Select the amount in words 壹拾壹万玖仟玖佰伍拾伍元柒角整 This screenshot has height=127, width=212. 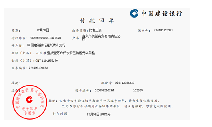click(x=71, y=53)
